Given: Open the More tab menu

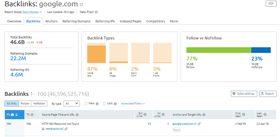Looking at the screenshot, I should 174,21.
